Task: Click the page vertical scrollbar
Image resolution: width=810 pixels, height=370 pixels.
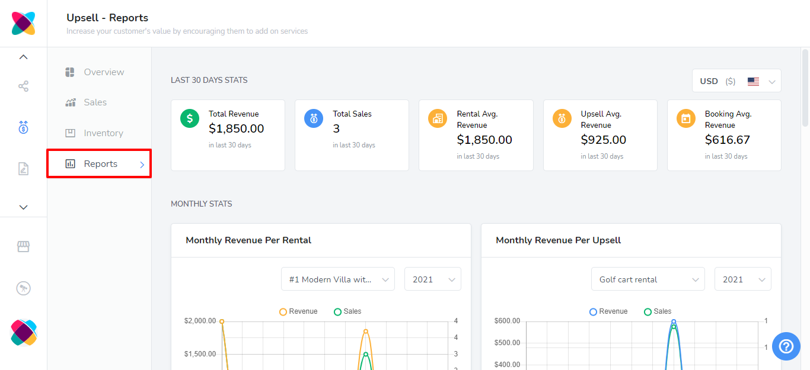Action: (805, 88)
